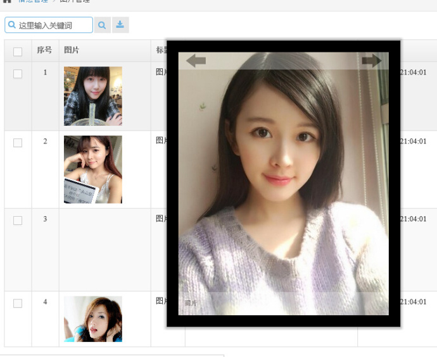
Task: Open the row 2 image thumbnail
Action: (x=93, y=169)
